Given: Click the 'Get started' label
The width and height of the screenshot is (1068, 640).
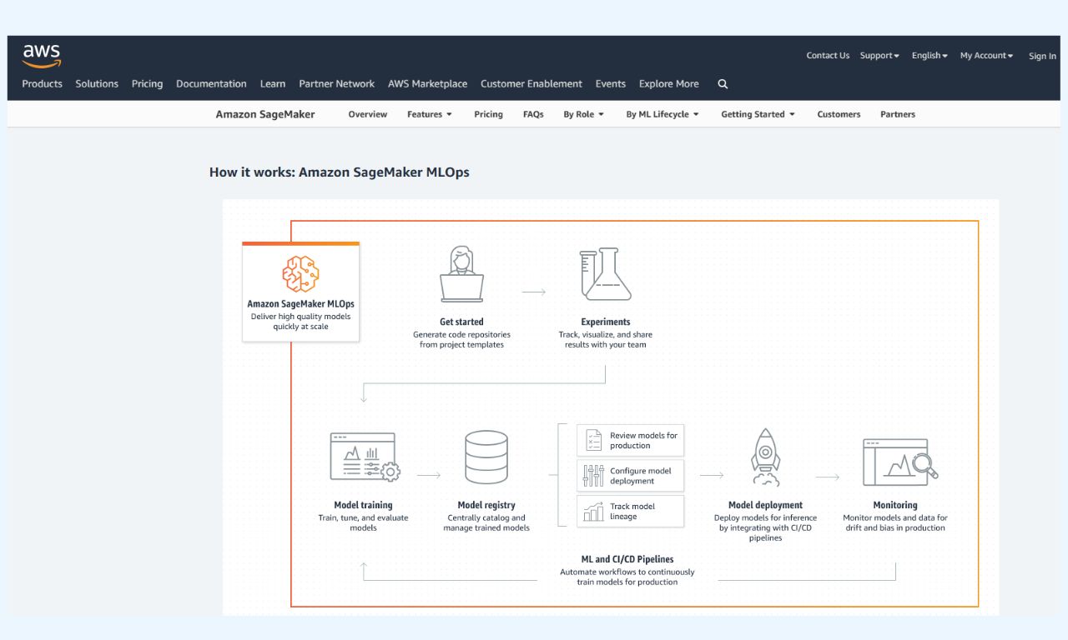Looking at the screenshot, I should point(461,322).
